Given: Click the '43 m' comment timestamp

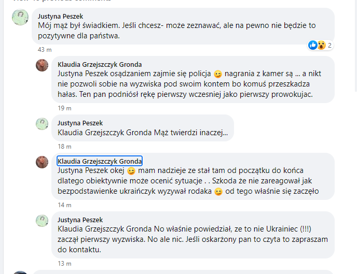Looking at the screenshot, I should 45,50.
